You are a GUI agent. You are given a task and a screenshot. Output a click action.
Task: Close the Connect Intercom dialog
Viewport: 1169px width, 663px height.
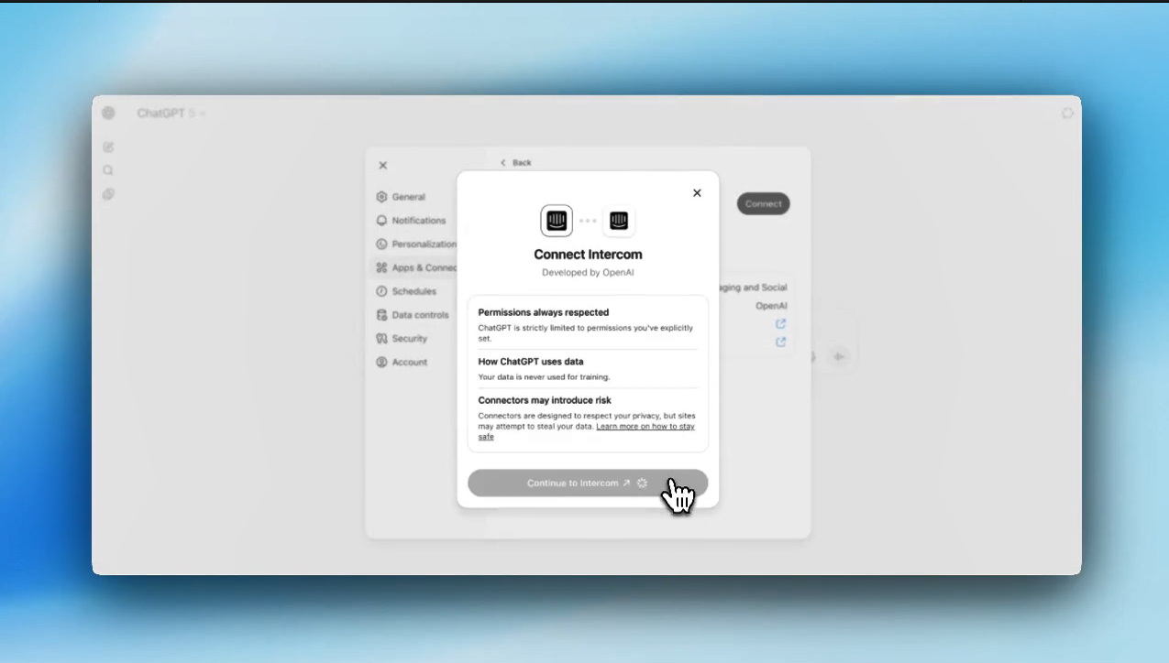(x=697, y=193)
